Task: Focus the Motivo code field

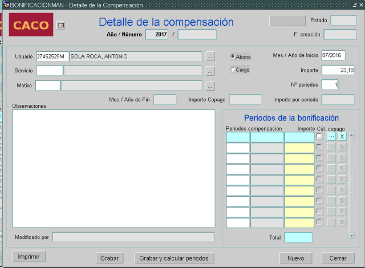Action: [x=48, y=86]
